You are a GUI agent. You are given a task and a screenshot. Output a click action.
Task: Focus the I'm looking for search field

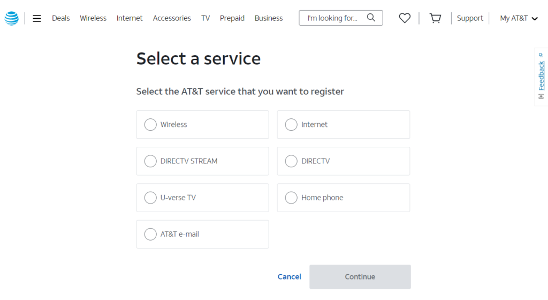tap(341, 18)
